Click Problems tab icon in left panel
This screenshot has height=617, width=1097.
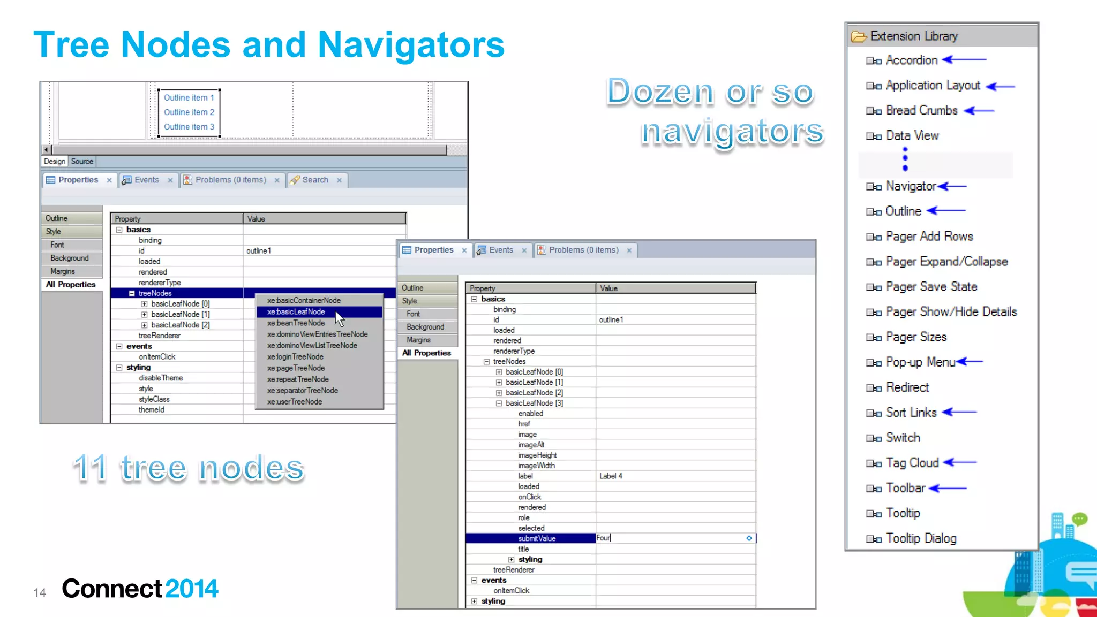(x=187, y=180)
